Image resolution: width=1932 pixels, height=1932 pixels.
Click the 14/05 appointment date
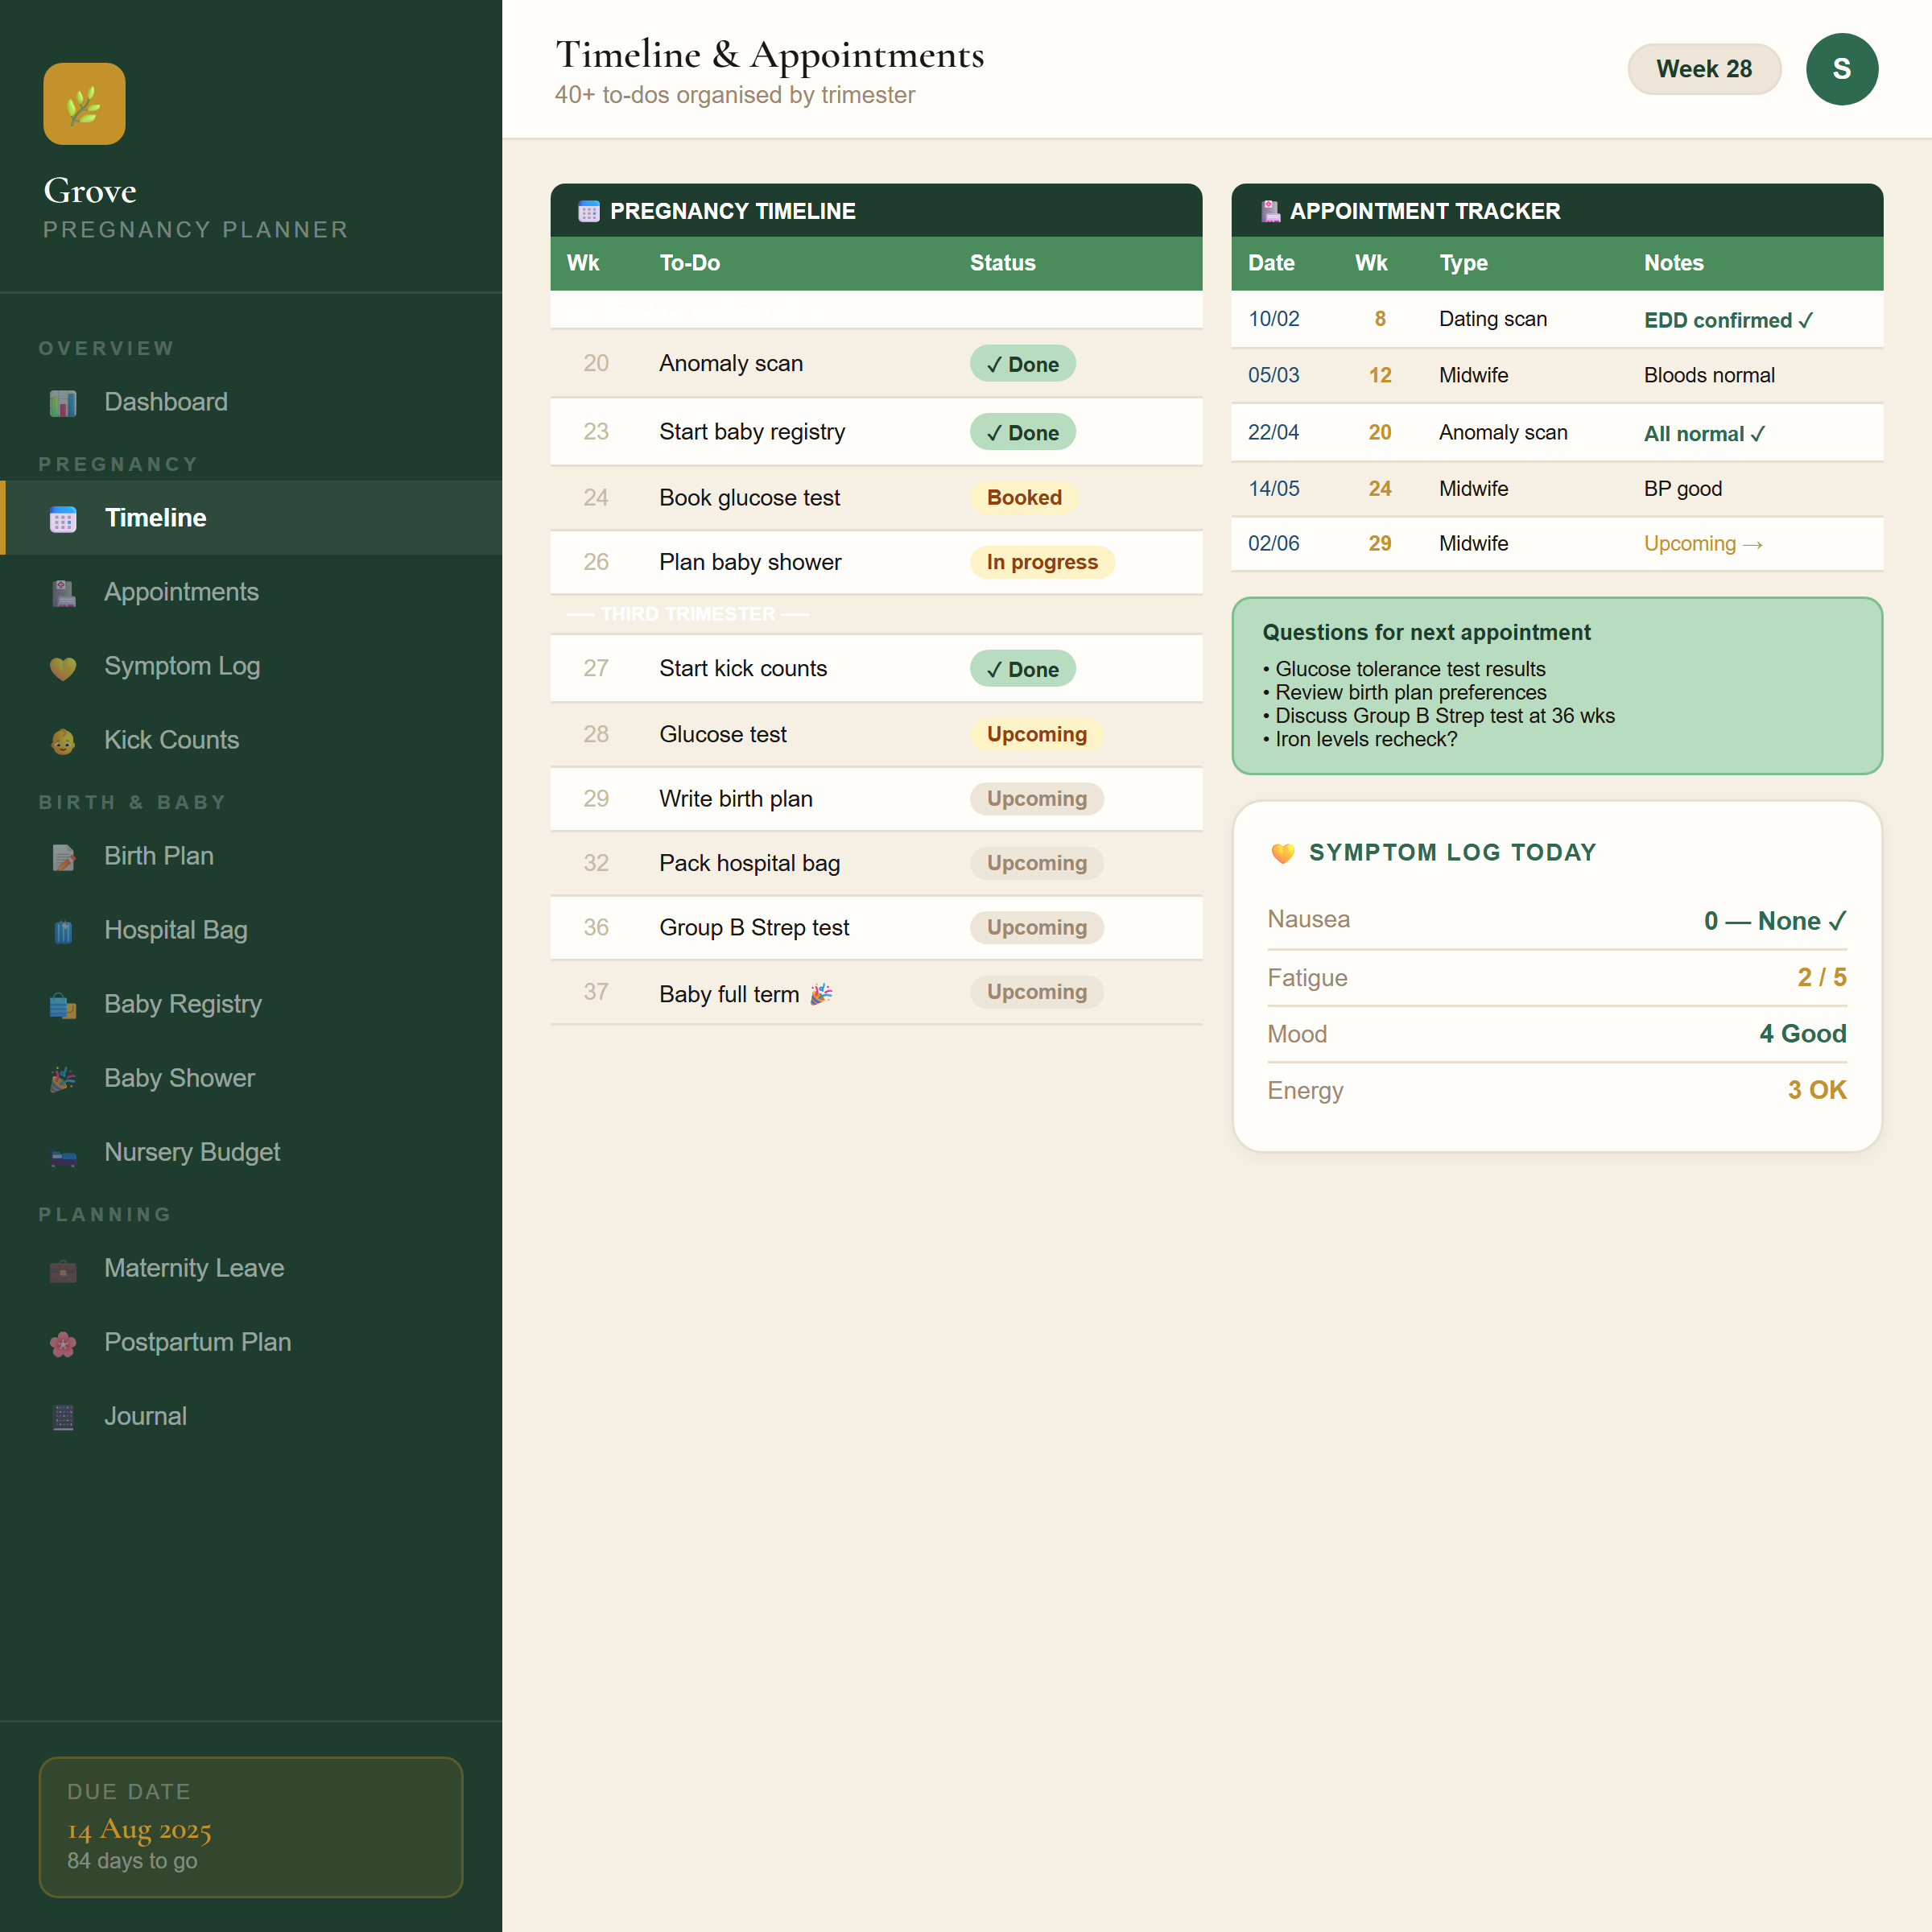tap(1273, 489)
